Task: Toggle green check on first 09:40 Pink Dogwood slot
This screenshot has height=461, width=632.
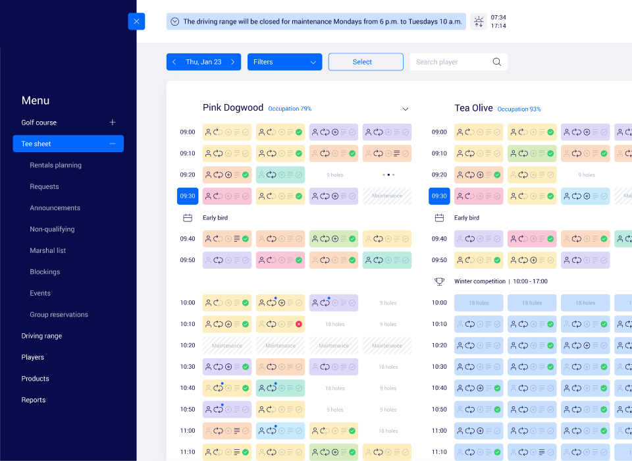Action: point(246,238)
